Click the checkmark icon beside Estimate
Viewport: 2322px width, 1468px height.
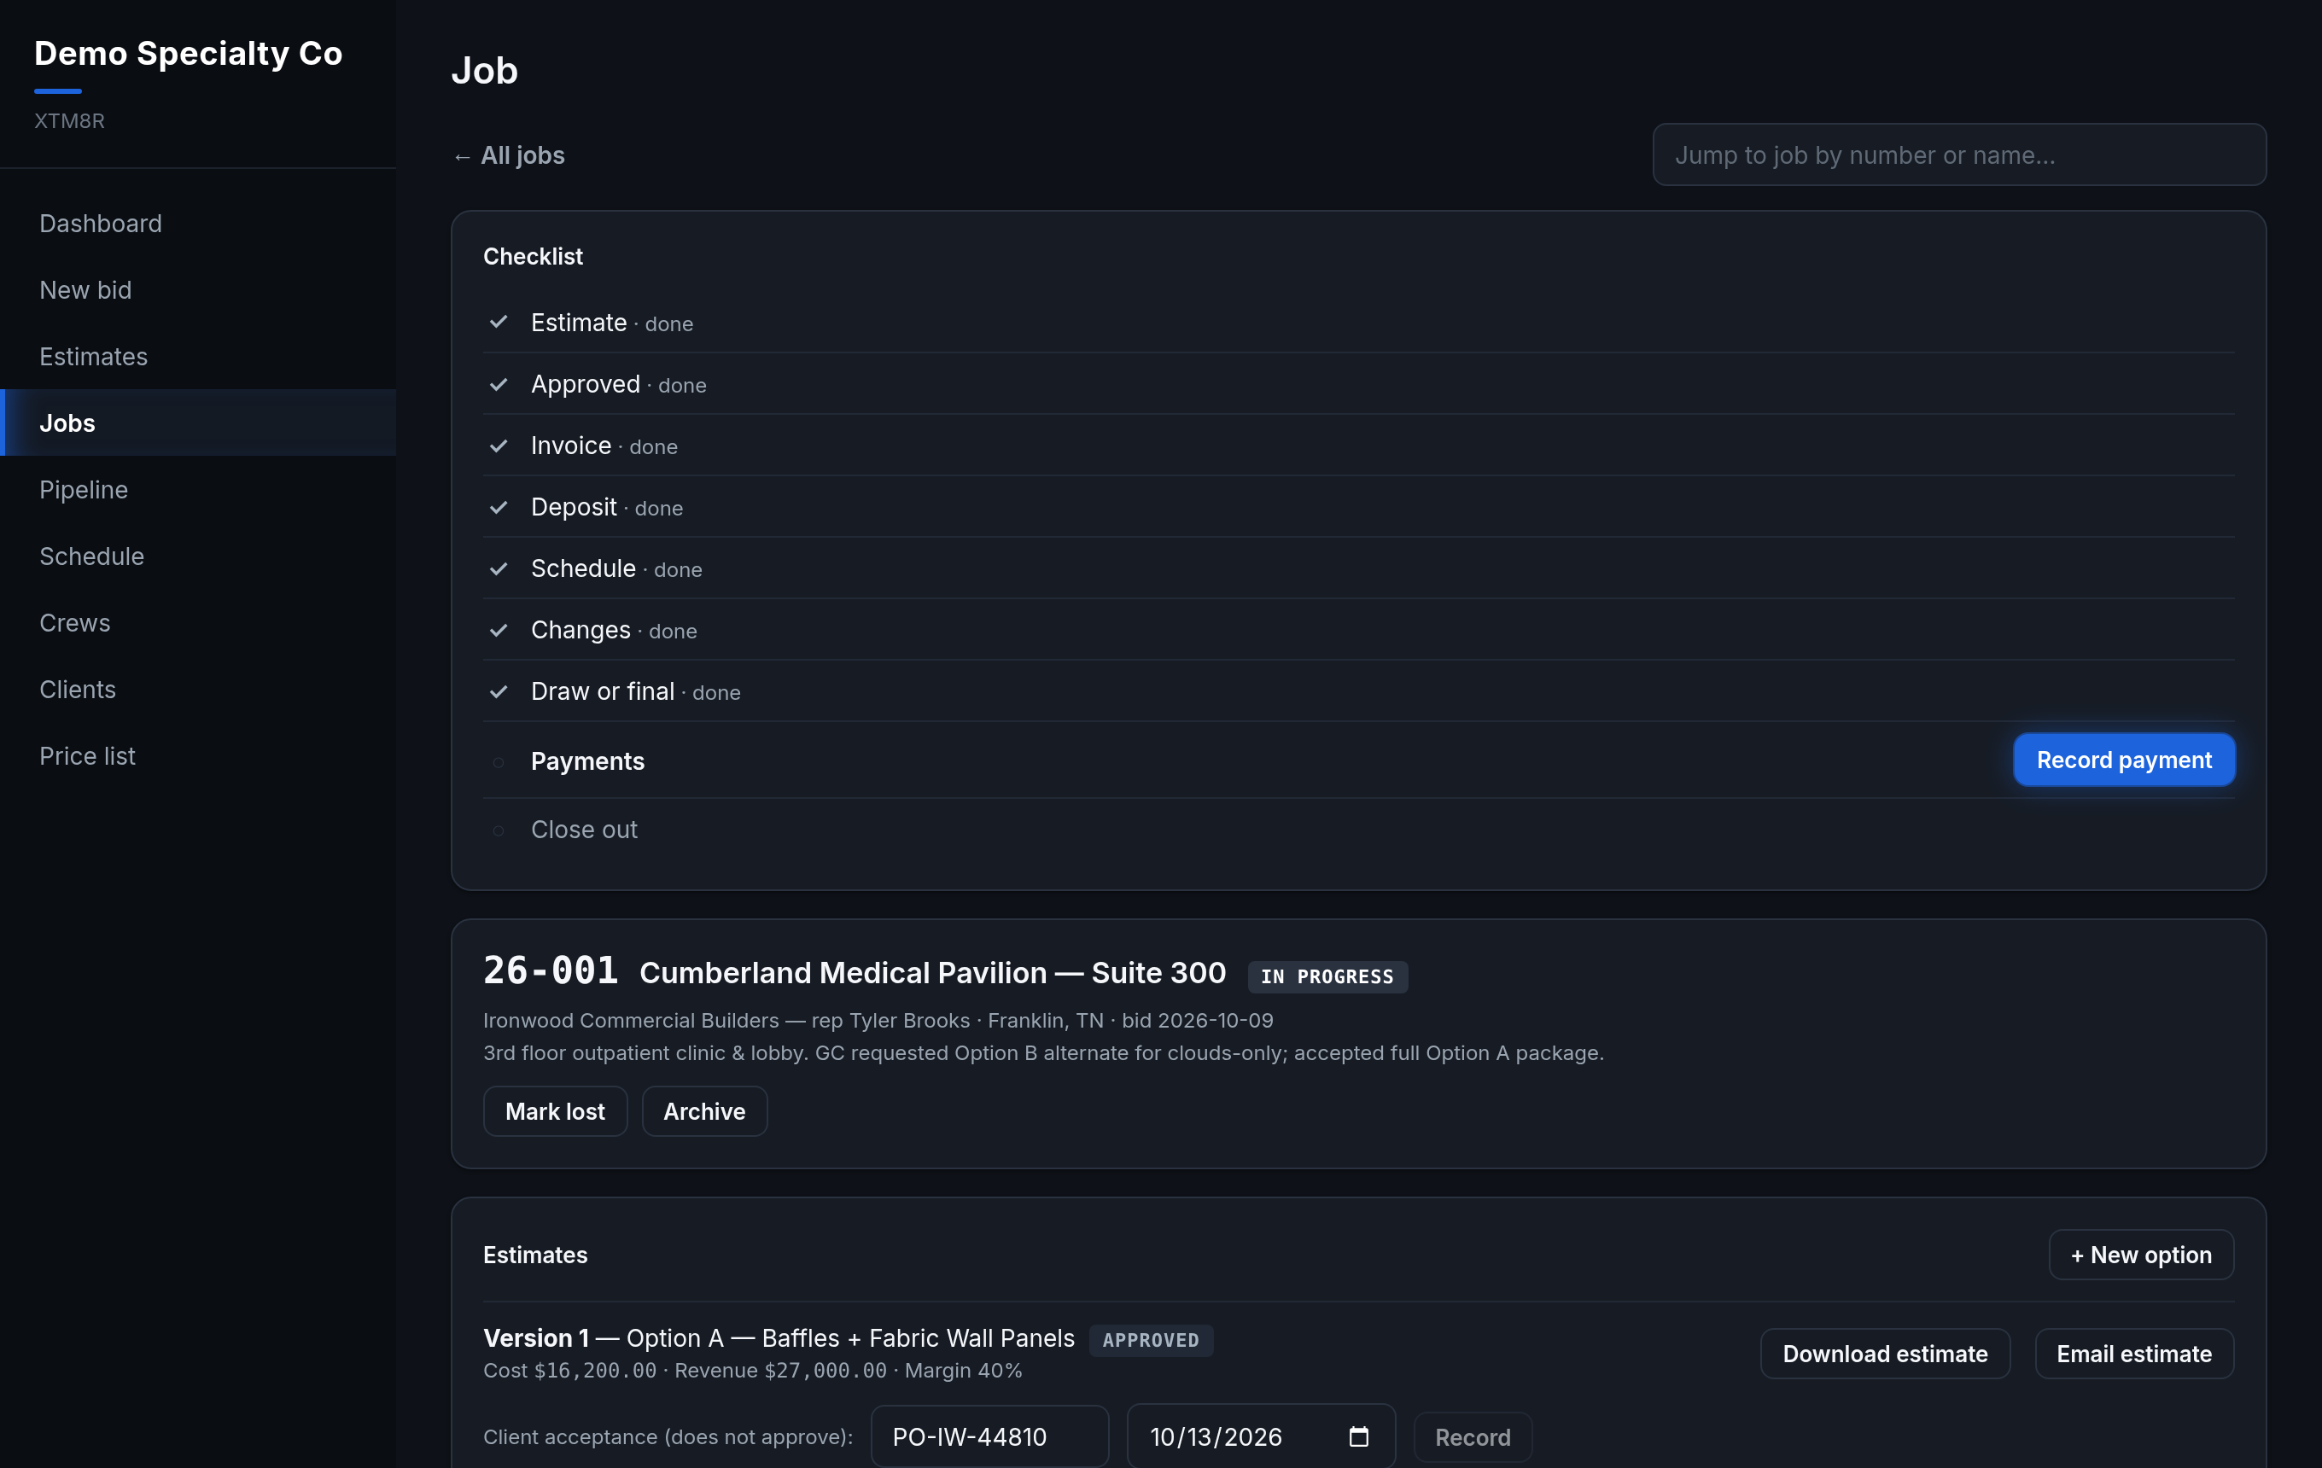click(499, 322)
